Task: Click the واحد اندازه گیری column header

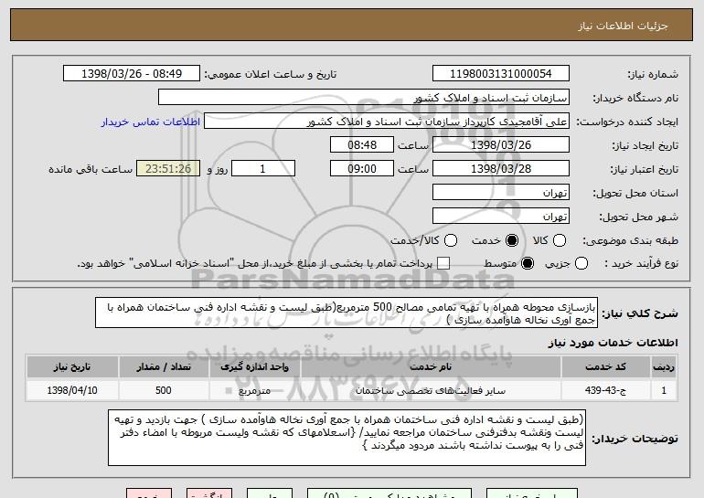Action: (x=254, y=367)
